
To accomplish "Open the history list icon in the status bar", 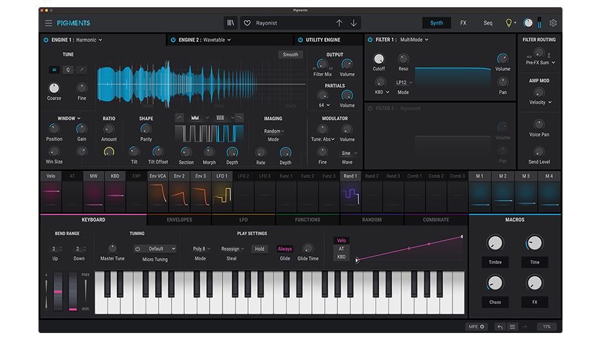I will (513, 326).
